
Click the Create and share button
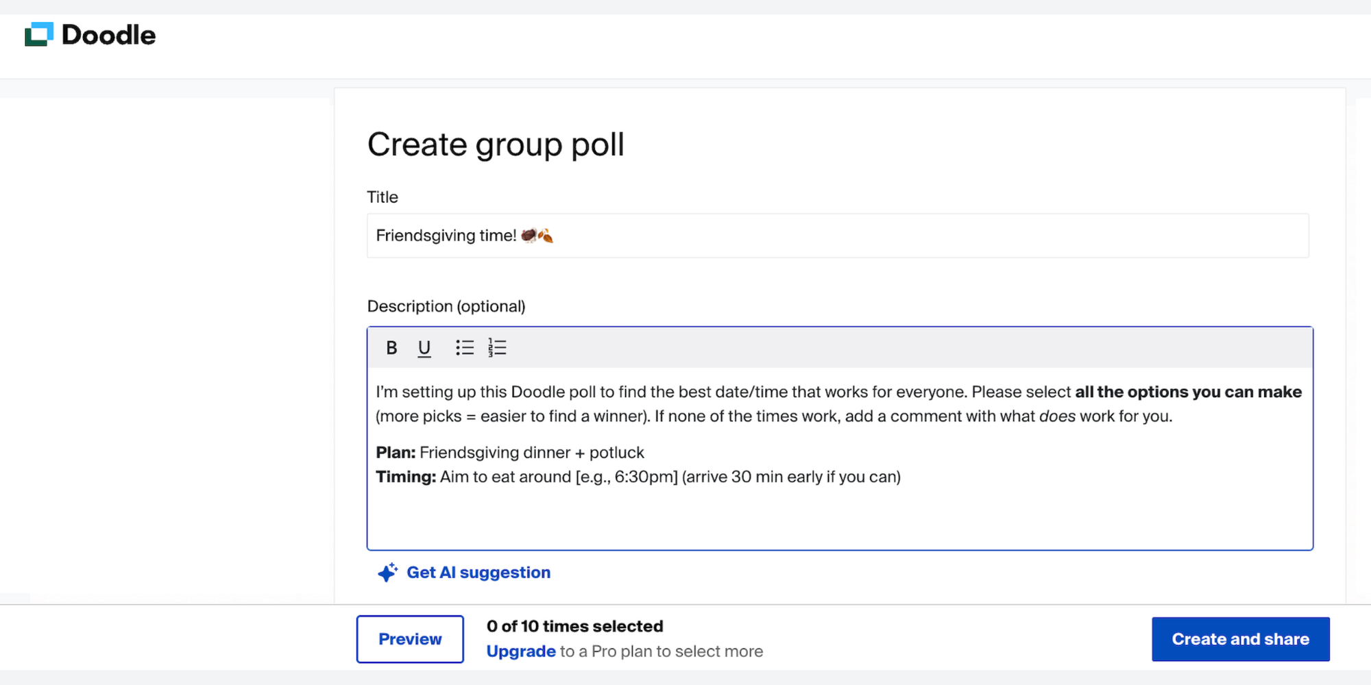pyautogui.click(x=1240, y=638)
